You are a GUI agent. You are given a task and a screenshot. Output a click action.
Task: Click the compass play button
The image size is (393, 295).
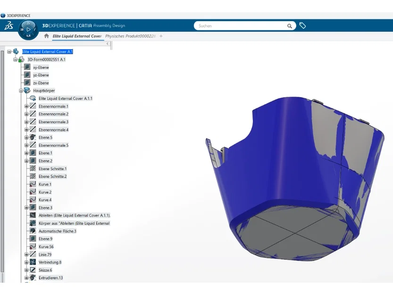pyautogui.click(x=29, y=29)
